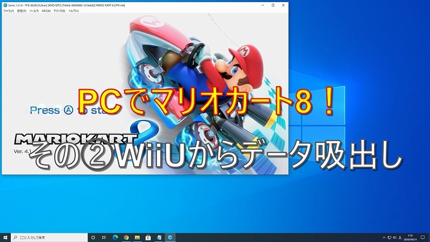This screenshot has height=242, width=430.
Task: Open Cortana from the taskbar circle icon
Action: coord(93,237)
